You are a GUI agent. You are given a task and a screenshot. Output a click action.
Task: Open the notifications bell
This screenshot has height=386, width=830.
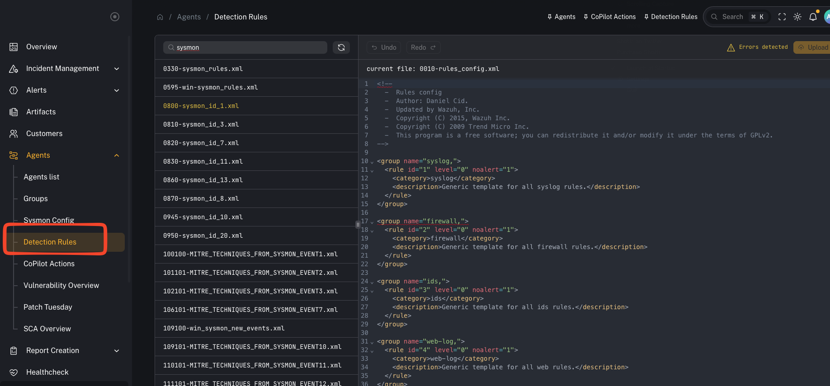coord(813,17)
